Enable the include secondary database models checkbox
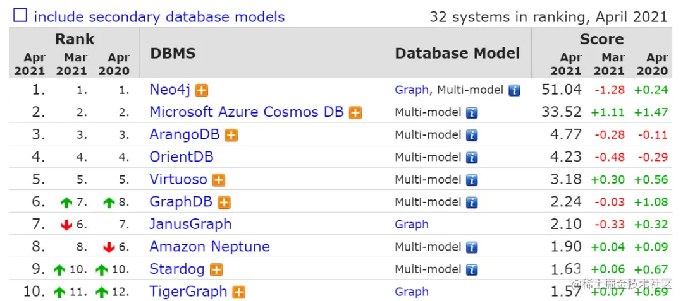The height and width of the screenshot is (301, 683). point(20,16)
